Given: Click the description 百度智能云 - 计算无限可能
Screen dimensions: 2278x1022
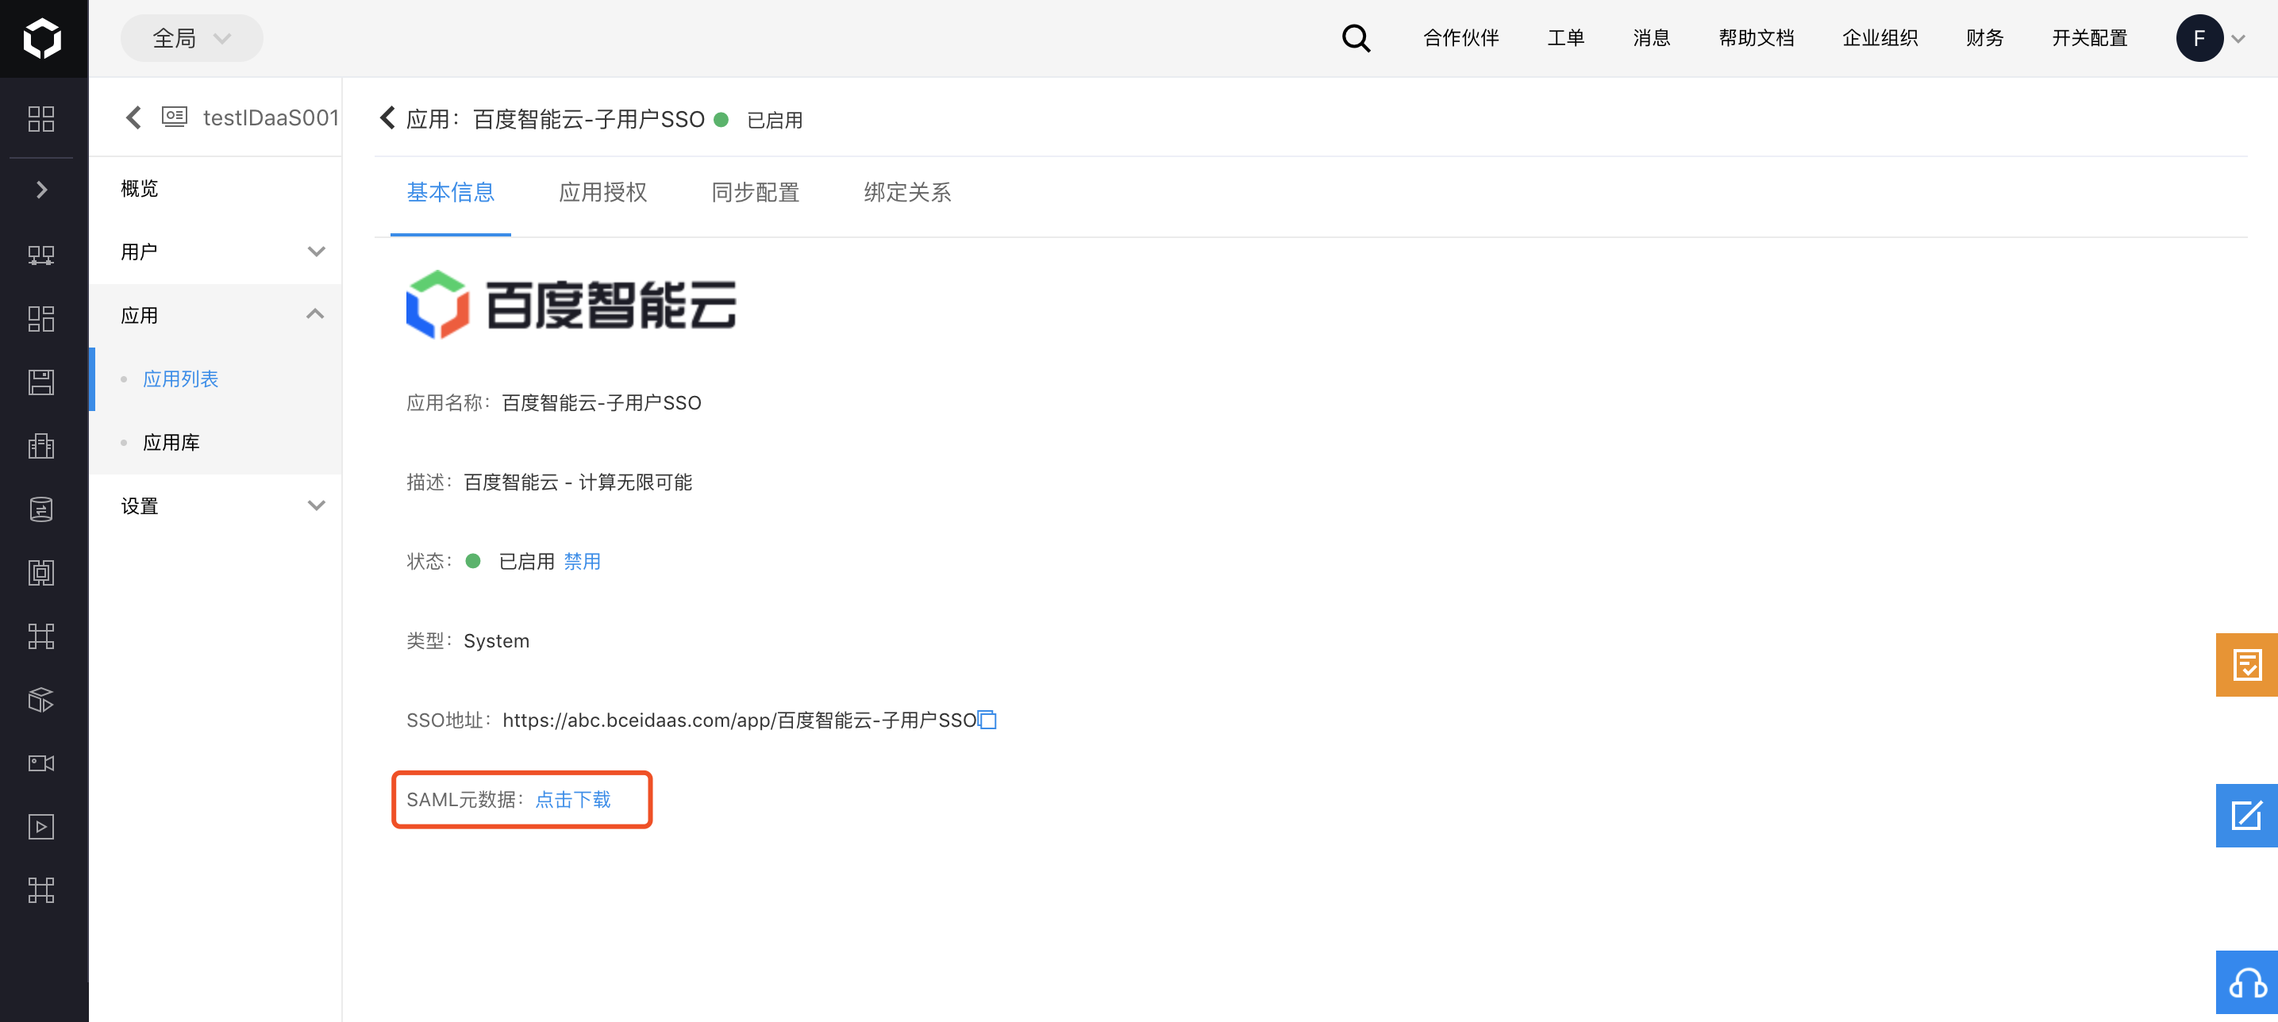Looking at the screenshot, I should point(578,482).
